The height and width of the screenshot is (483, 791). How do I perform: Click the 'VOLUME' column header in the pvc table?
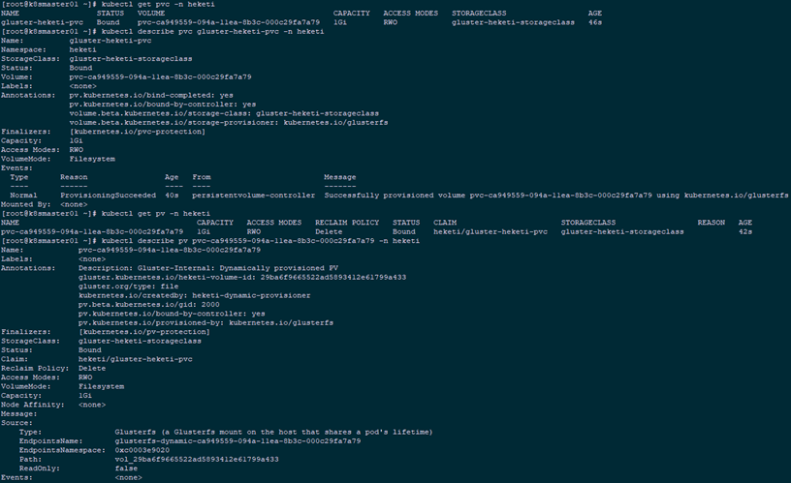(151, 14)
